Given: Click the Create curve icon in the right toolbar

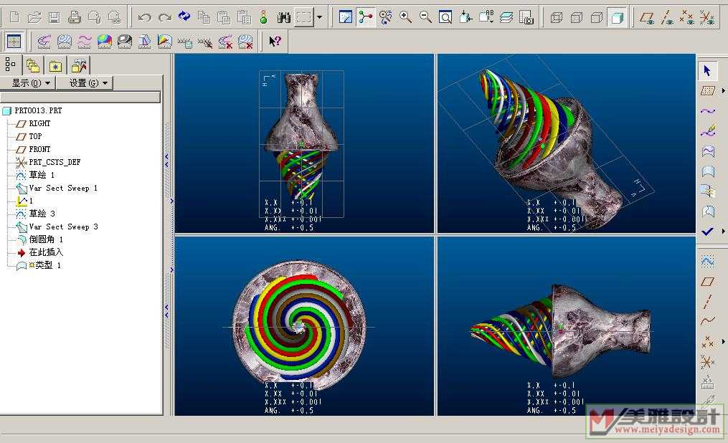Looking at the screenshot, I should pyautogui.click(x=707, y=111).
